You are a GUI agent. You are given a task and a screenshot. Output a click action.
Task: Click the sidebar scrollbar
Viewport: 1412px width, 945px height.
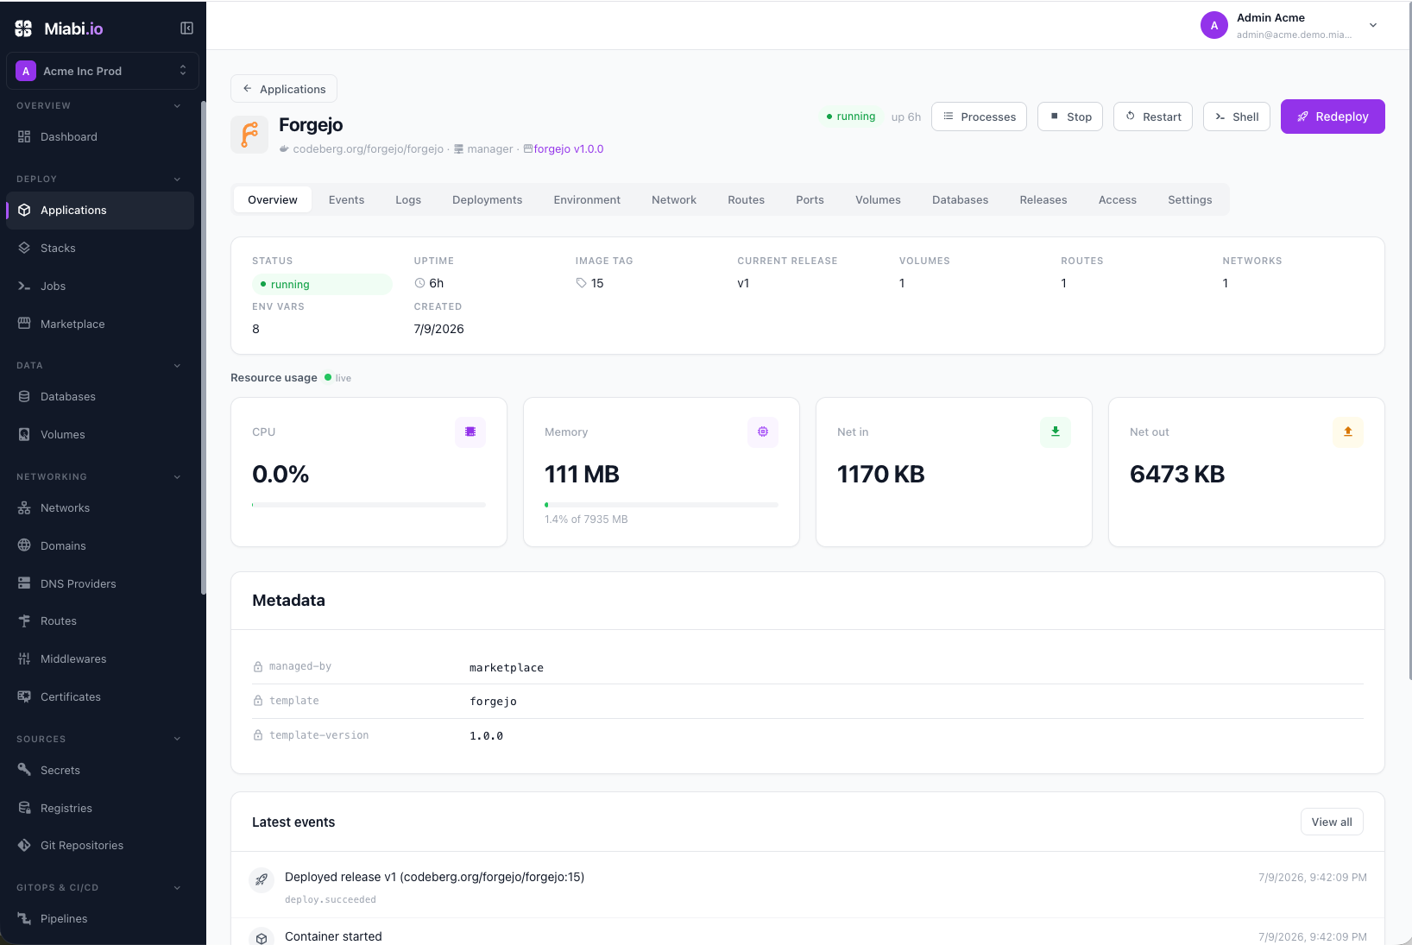tap(204, 348)
